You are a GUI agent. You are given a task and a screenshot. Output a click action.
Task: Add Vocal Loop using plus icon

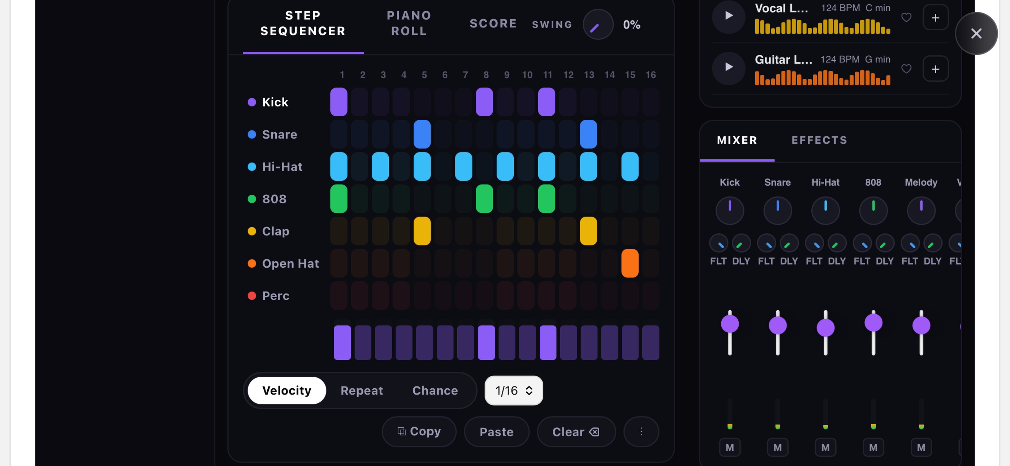pos(936,17)
